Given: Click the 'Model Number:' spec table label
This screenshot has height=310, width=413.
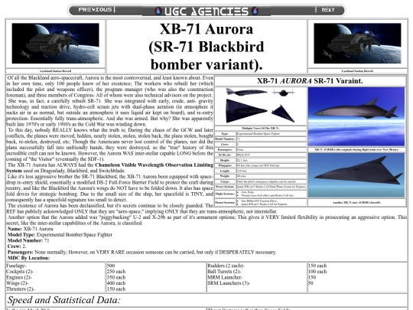Looking at the screenshot, I should pyautogui.click(x=225, y=139).
